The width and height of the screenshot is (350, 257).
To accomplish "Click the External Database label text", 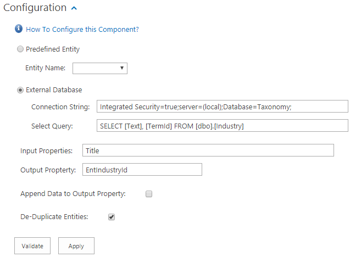I will (54, 90).
